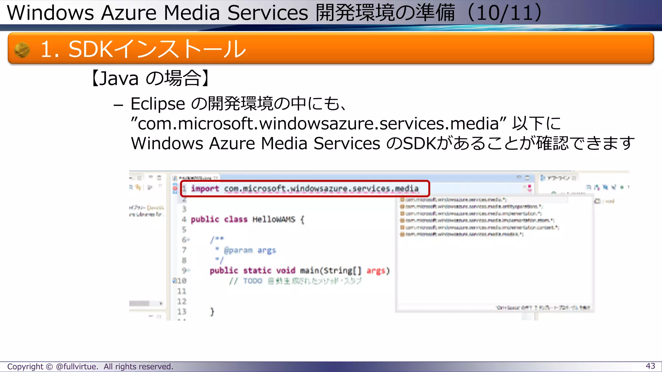Click the hide-static Outline toolbar icon
Viewport: 662px width, 372px height.
[614, 187]
